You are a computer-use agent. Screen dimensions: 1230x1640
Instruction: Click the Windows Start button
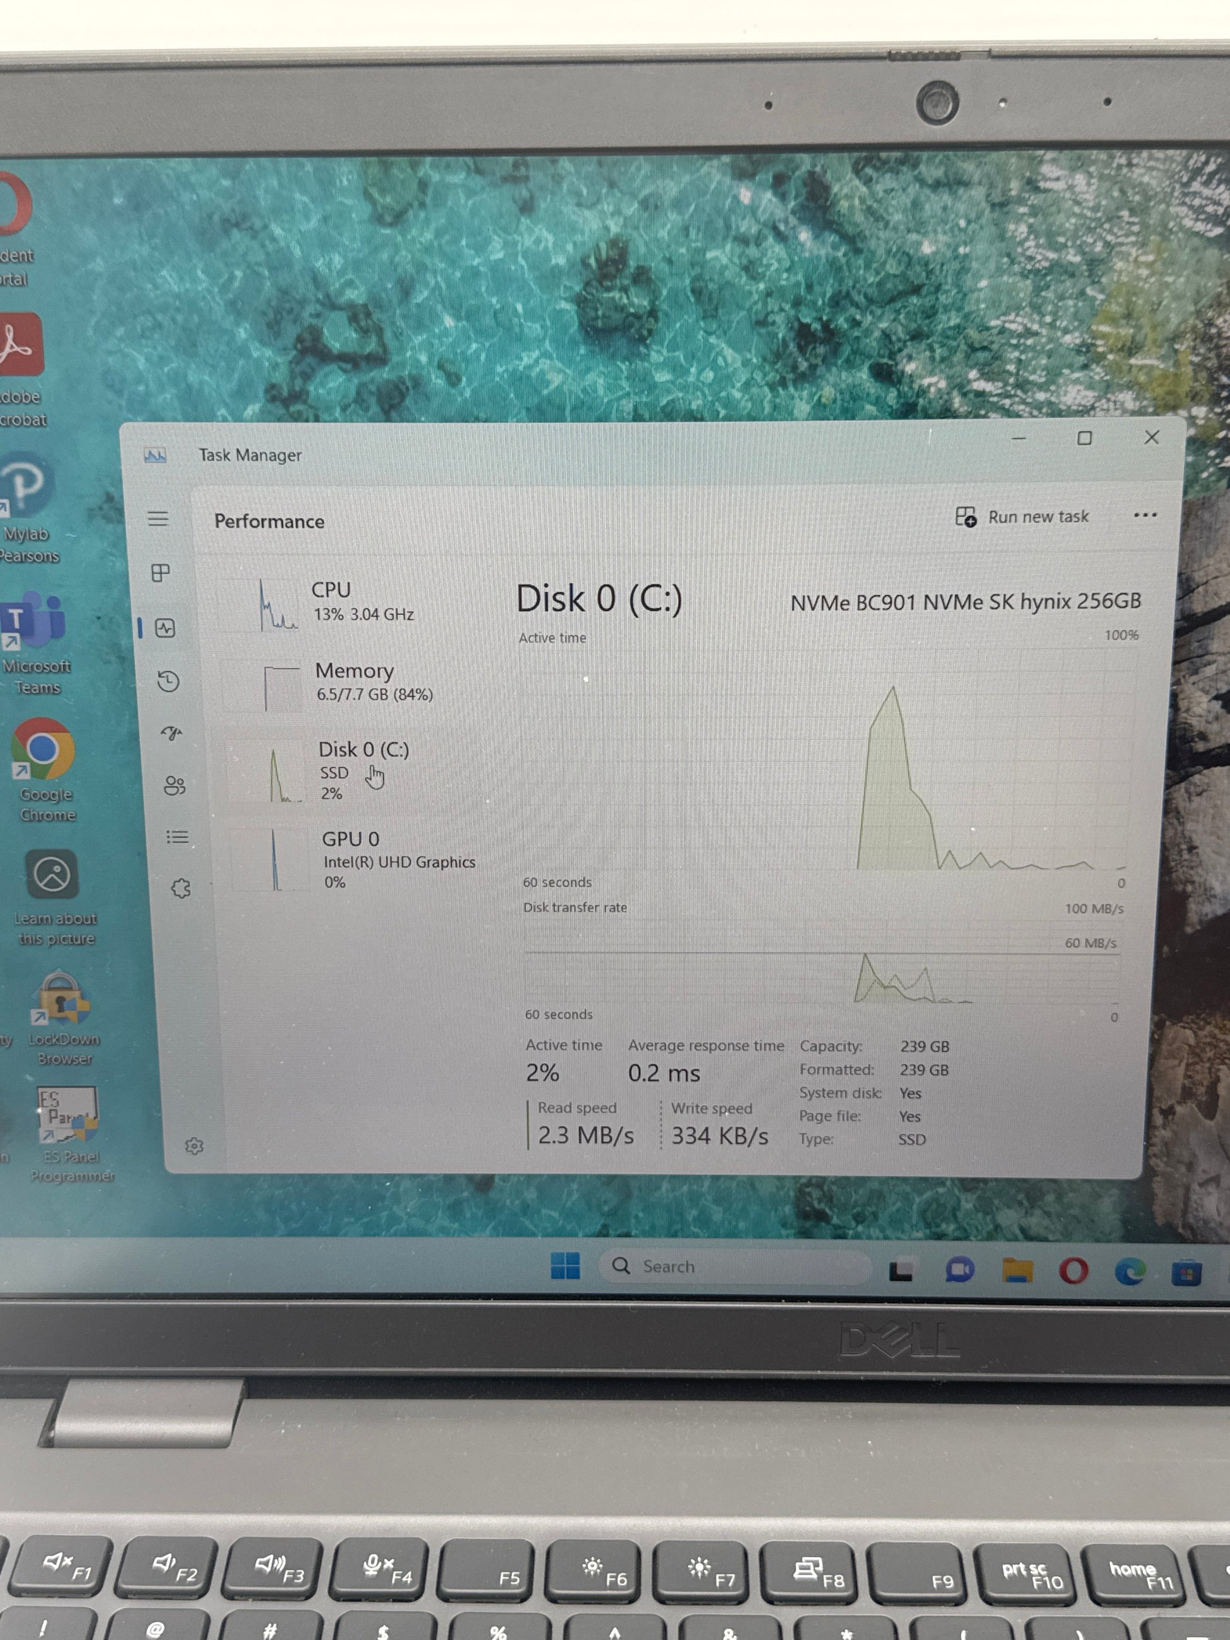tap(565, 1266)
